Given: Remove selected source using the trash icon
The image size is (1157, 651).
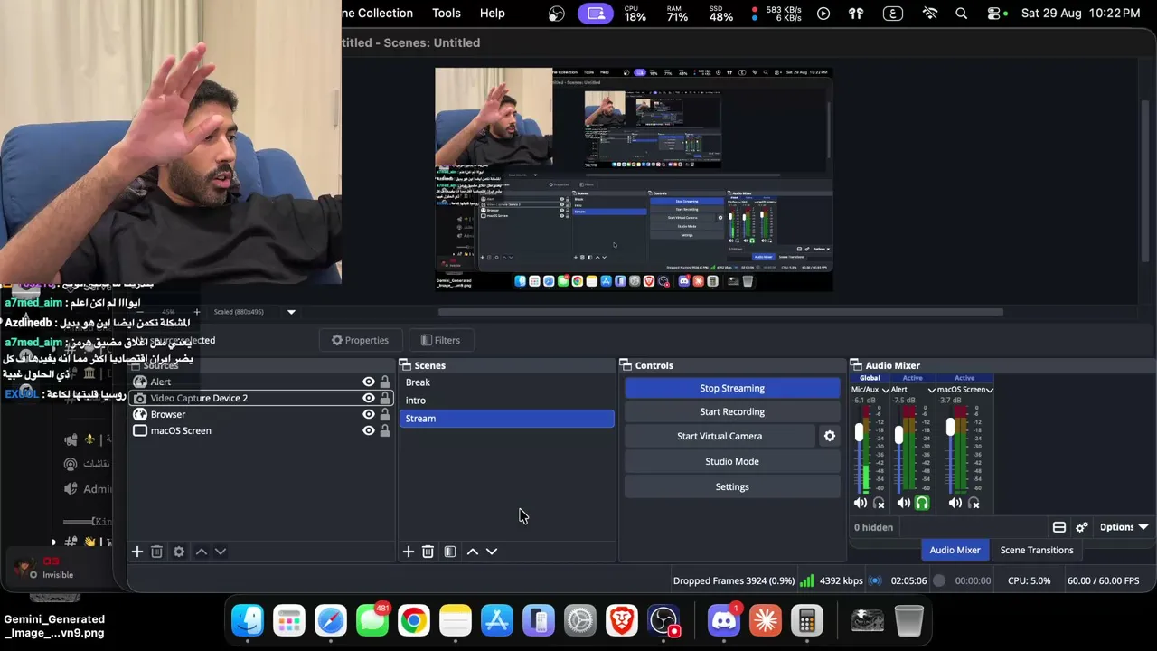Looking at the screenshot, I should point(156,552).
